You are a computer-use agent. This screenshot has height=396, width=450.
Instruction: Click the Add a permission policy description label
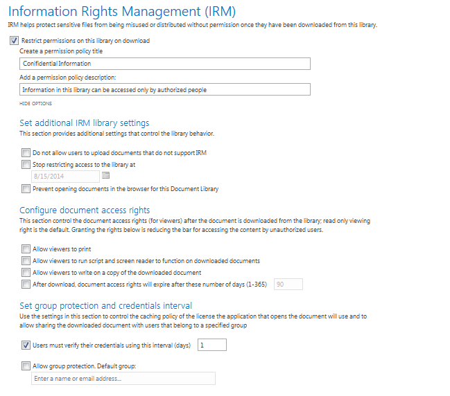[68, 78]
